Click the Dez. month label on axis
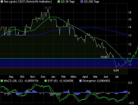The image size is (138, 105). click(43, 77)
